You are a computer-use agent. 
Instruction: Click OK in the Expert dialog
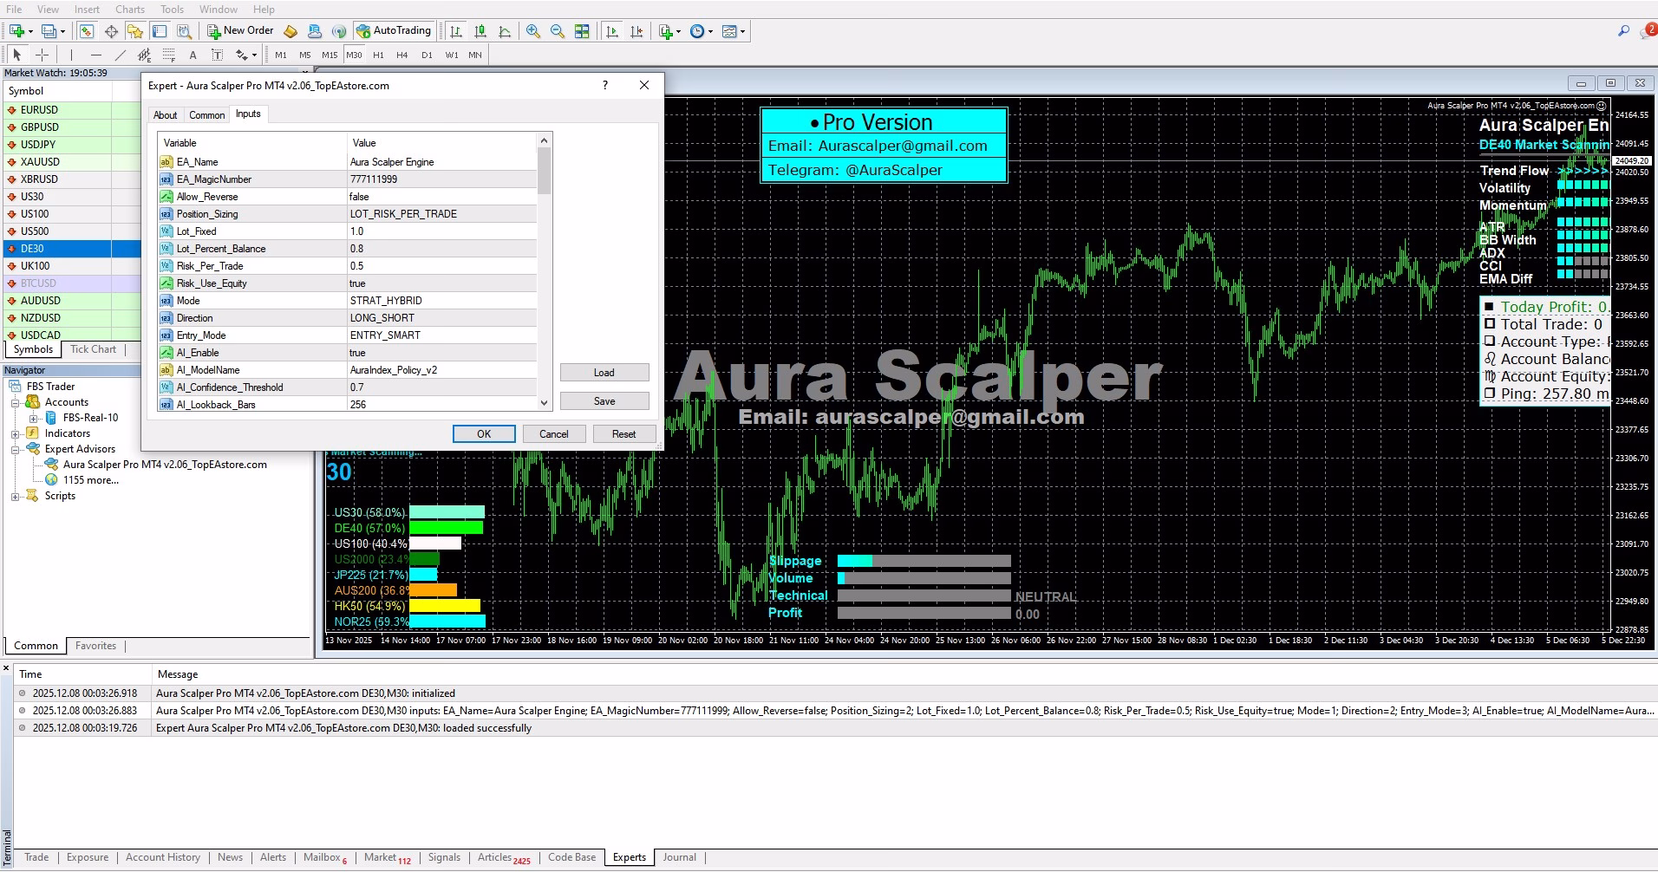pos(484,434)
